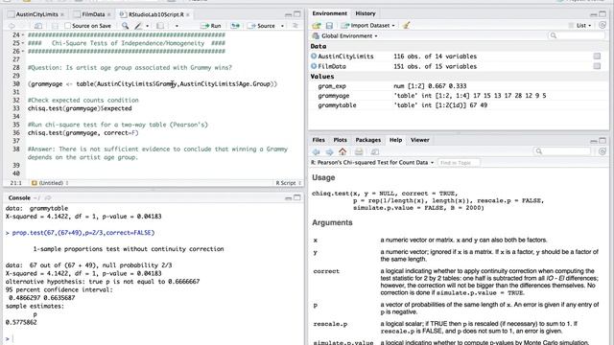Open the Source button dropdown arrow
The image size is (614, 345).
coord(282,26)
